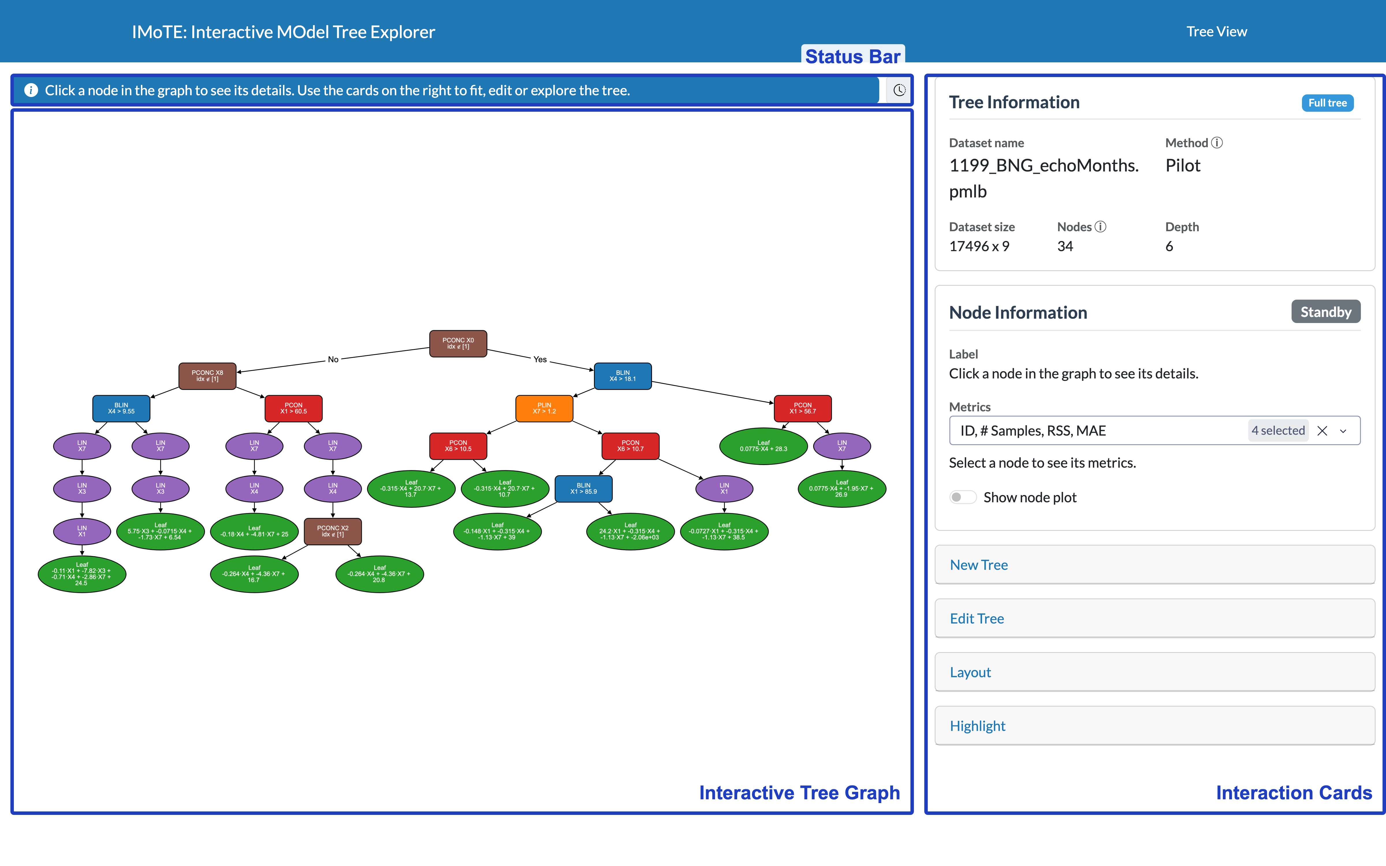The image size is (1386, 866).
Task: Expand the Edit Tree card
Action: (1155, 619)
